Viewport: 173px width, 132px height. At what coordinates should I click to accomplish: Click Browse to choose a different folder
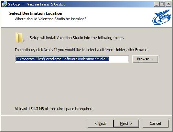(145, 59)
